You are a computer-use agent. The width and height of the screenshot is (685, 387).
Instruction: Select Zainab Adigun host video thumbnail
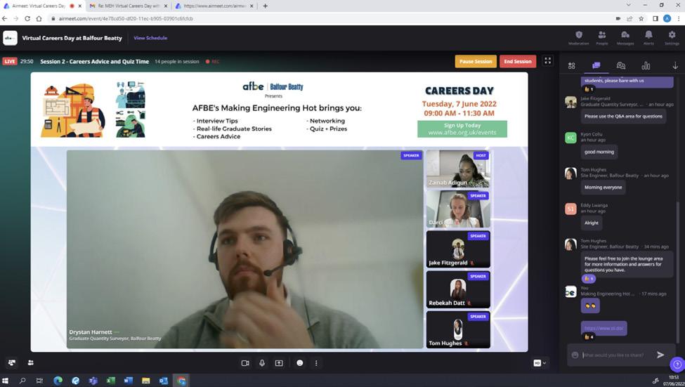pos(458,169)
